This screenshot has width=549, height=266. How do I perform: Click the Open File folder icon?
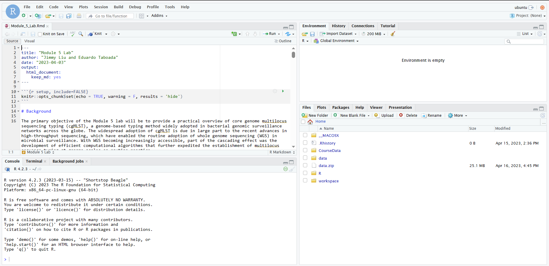[48, 16]
